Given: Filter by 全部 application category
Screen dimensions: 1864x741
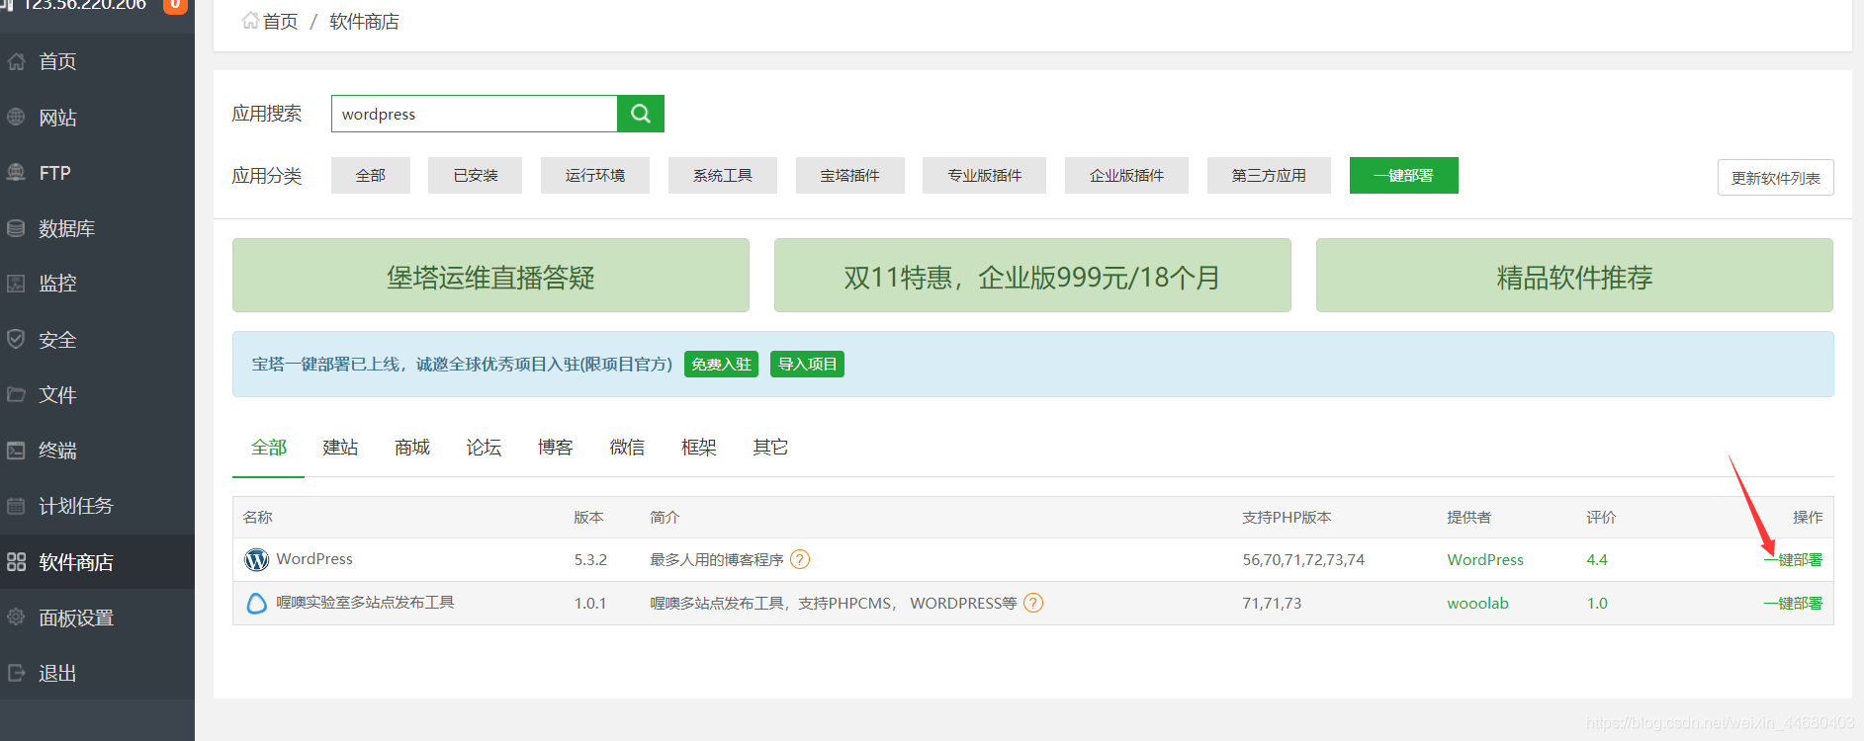Looking at the screenshot, I should pos(371,175).
